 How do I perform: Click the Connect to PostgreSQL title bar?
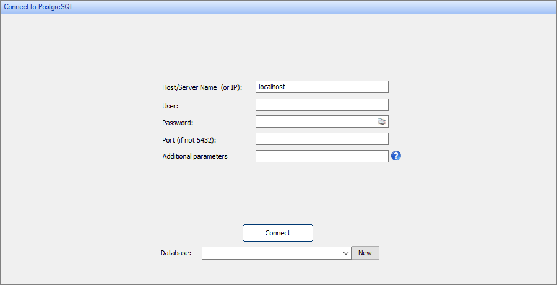(x=278, y=7)
